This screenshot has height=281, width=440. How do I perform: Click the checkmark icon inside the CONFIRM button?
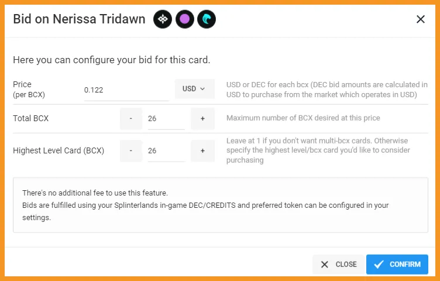point(379,264)
